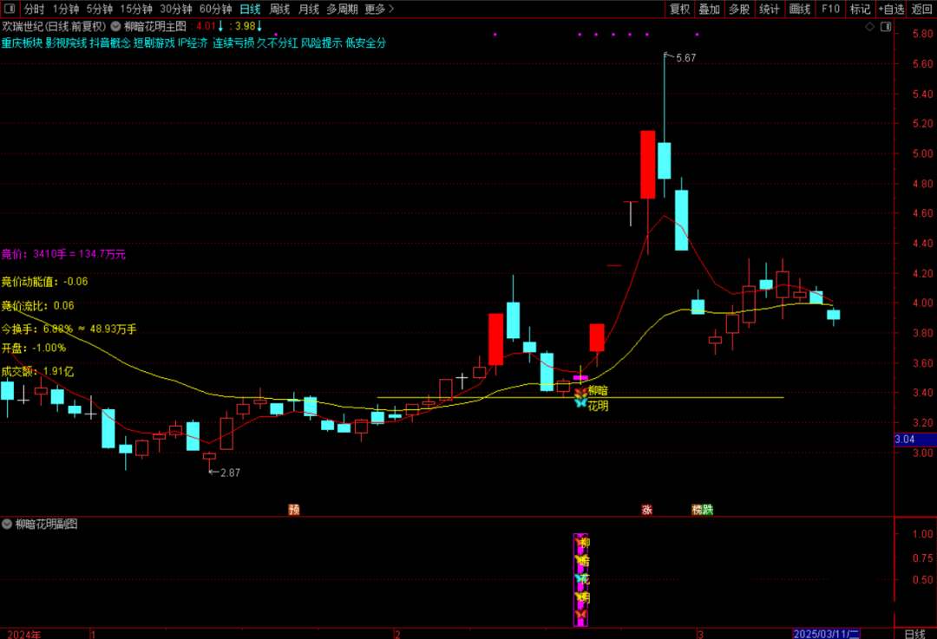Toggle the right side panel icon
937x639 pixels.
885,28
